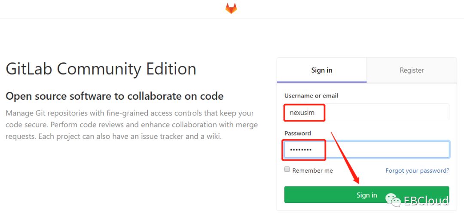Toggle the Remember me checkbox
The image size is (464, 220).
(x=287, y=170)
